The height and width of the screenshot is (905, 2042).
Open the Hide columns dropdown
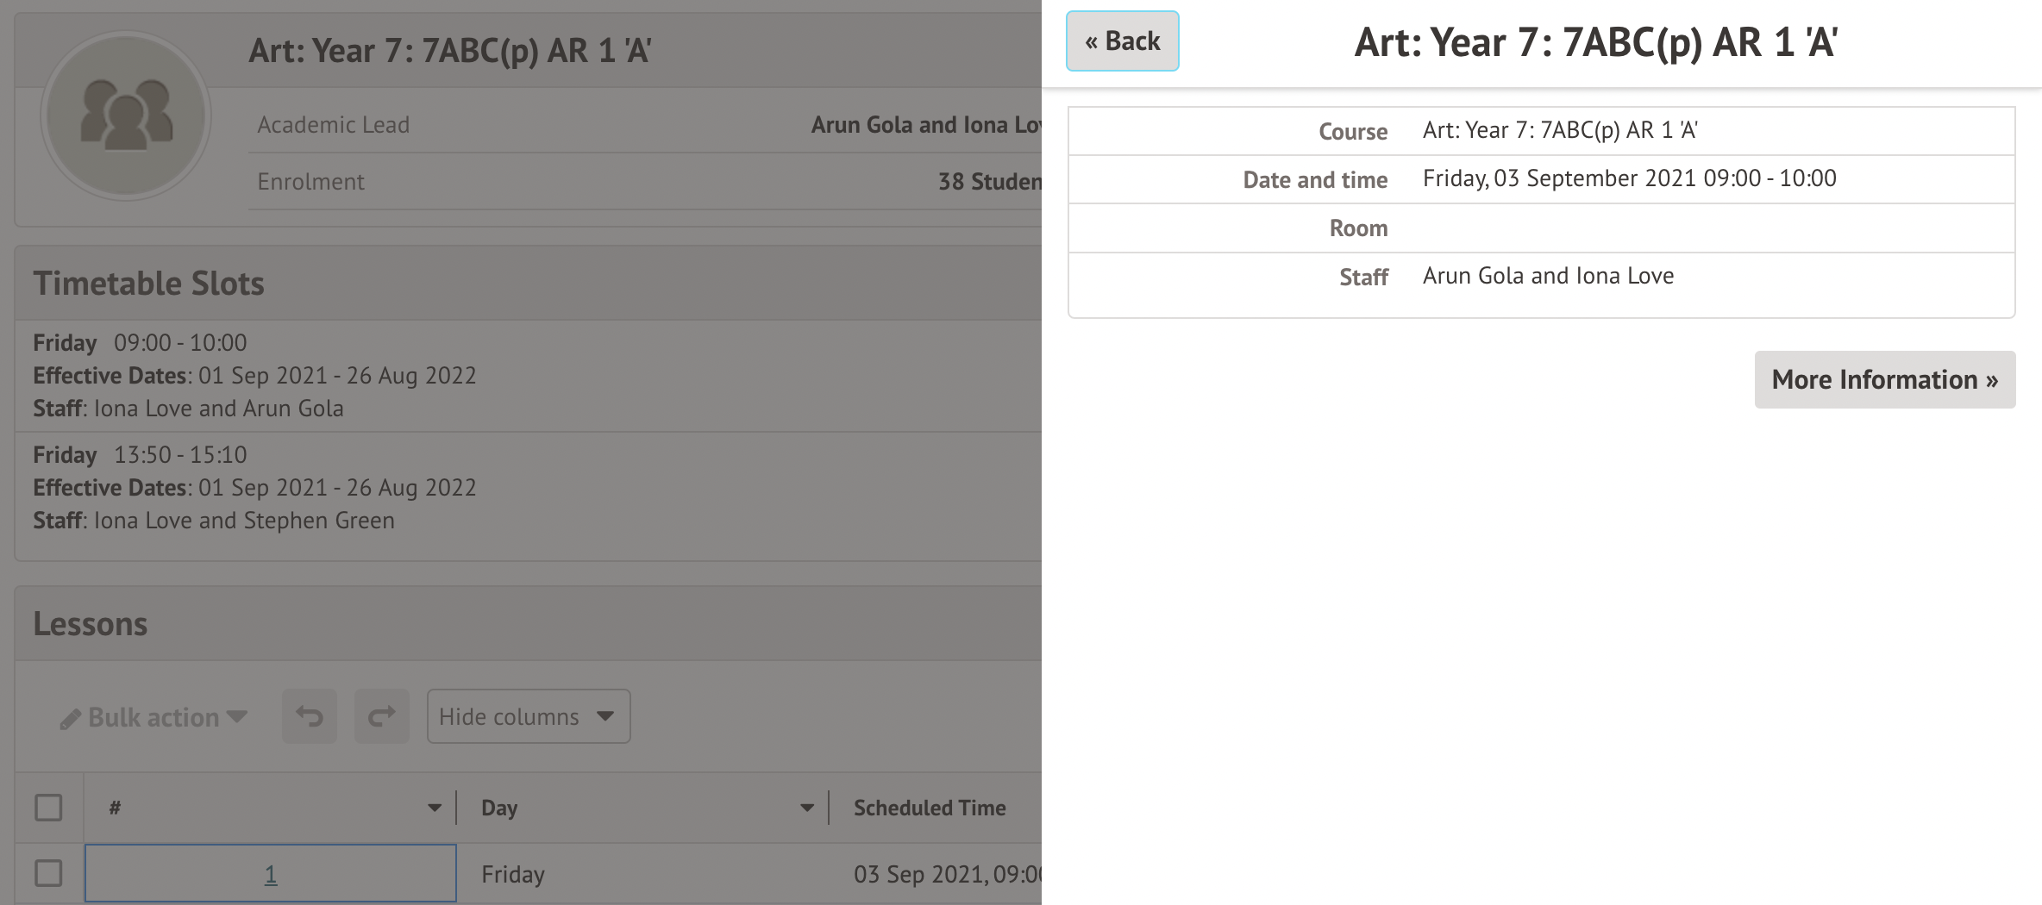[x=528, y=716]
